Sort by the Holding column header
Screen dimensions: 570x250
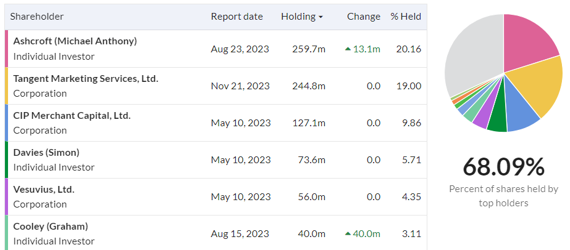coord(302,17)
